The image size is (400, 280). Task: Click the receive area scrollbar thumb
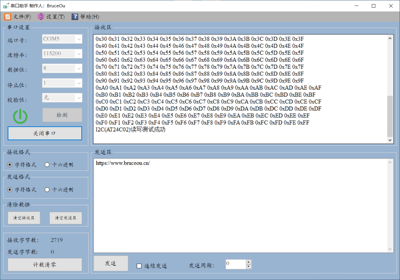tap(390, 116)
